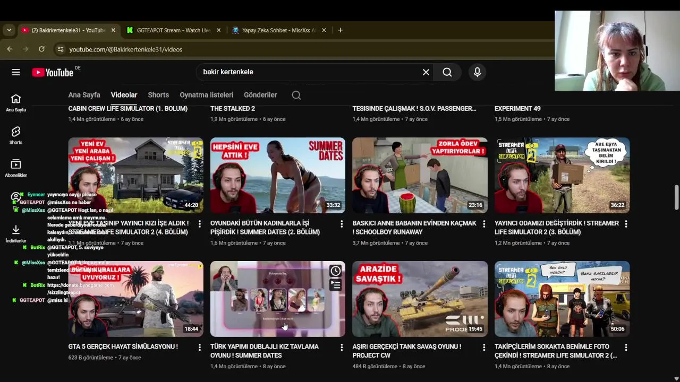The image size is (680, 382).
Task: Open Abonelikler in the left sidebar
Action: click(x=16, y=168)
